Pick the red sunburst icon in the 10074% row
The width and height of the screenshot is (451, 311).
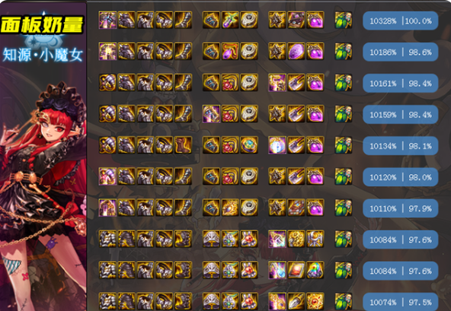[315, 301]
